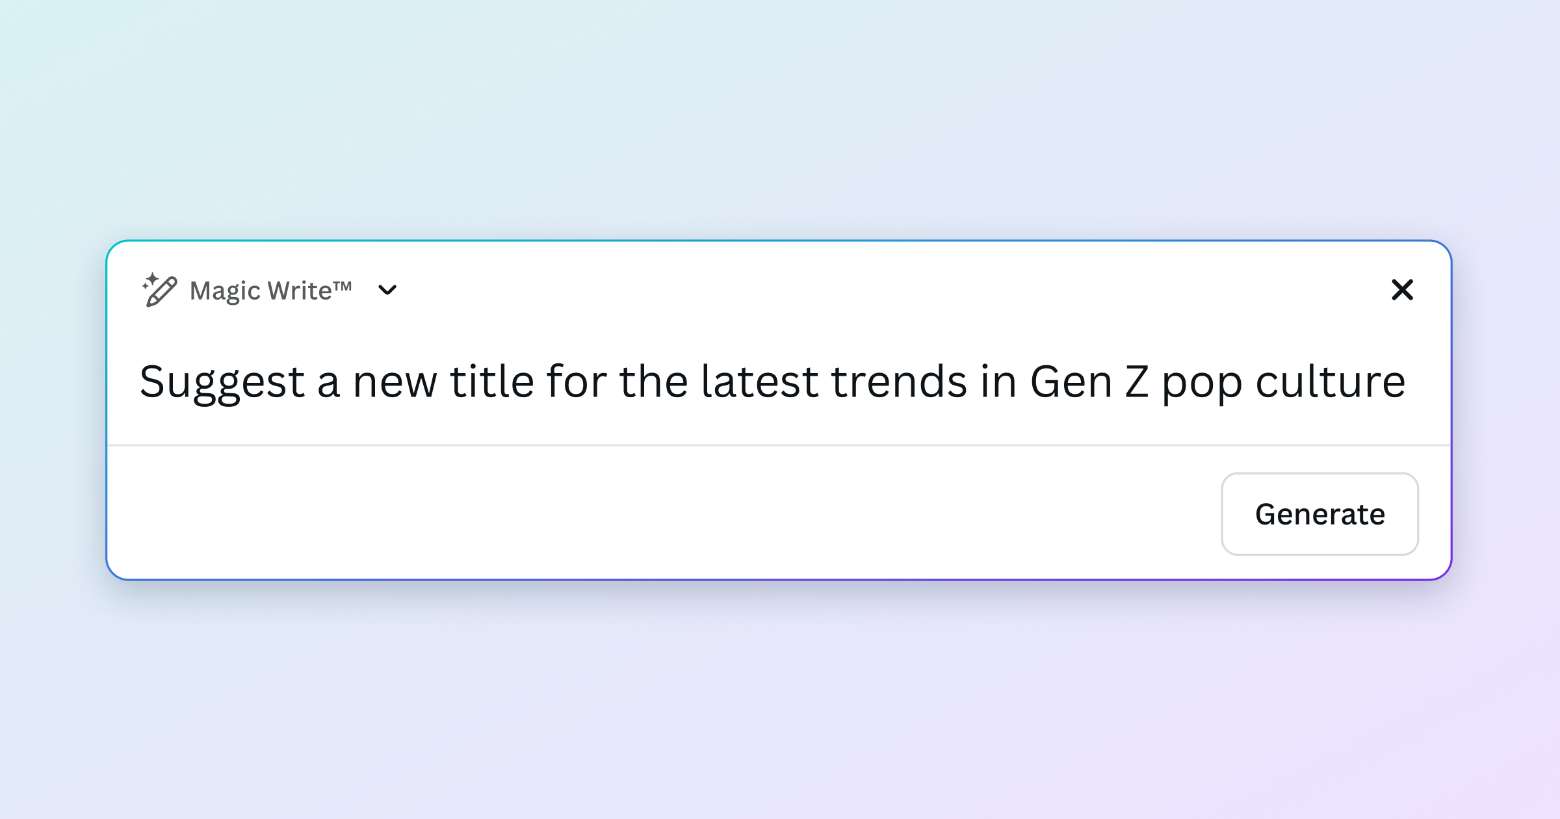Viewport: 1560px width, 819px height.
Task: Click the Magic Write™ label text
Action: [270, 291]
